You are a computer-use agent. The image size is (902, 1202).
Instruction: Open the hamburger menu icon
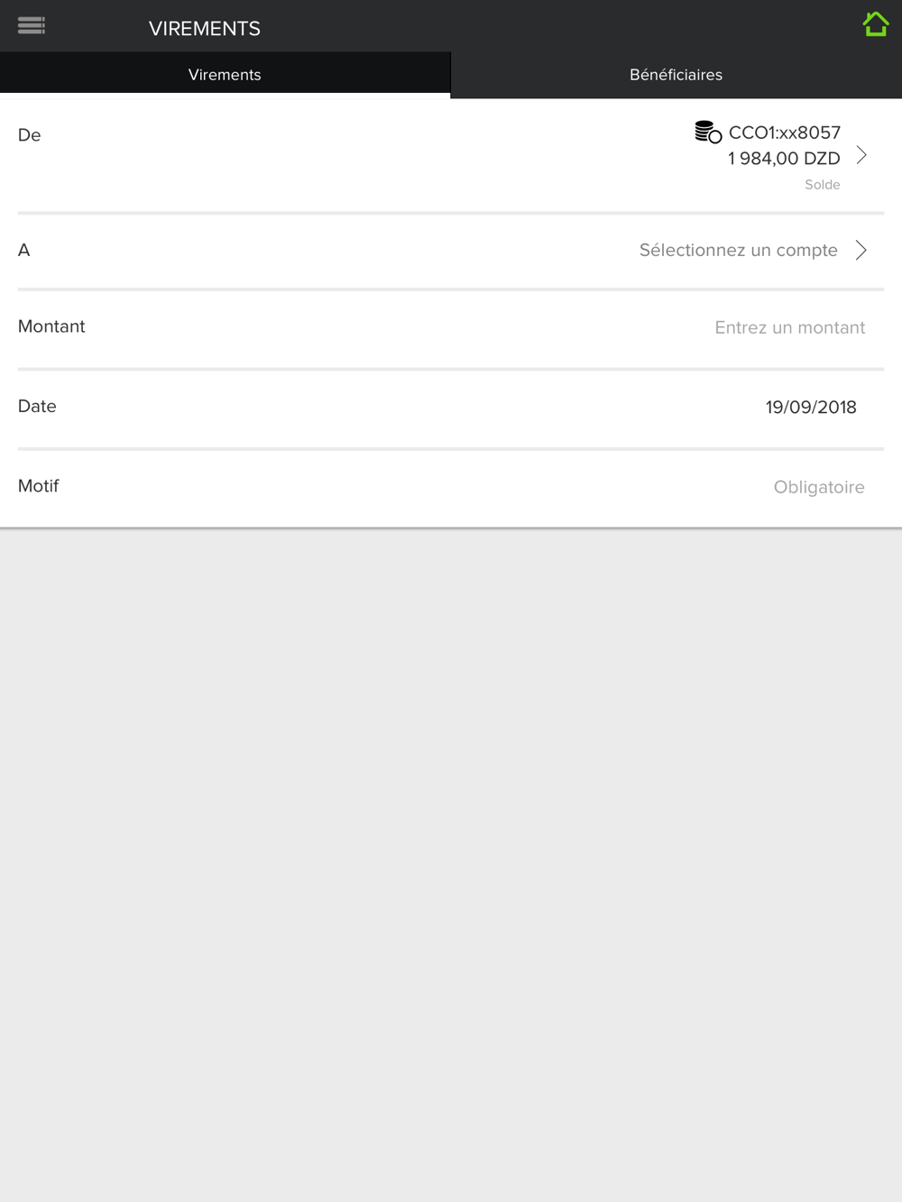32,25
